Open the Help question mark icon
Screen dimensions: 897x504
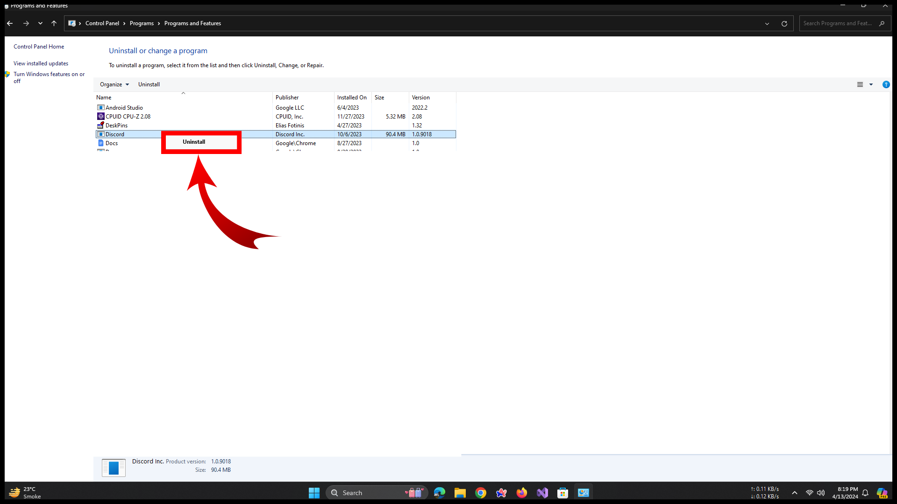[x=886, y=84]
